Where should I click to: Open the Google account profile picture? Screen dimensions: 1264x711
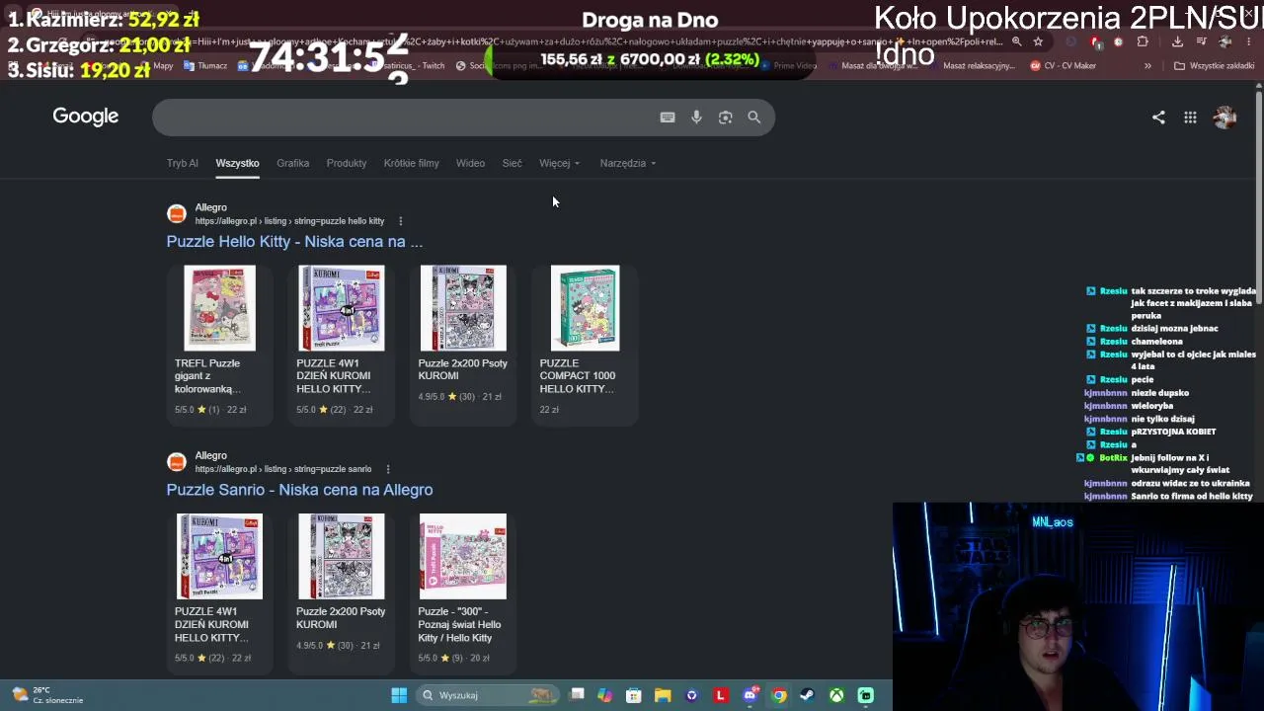(1224, 118)
